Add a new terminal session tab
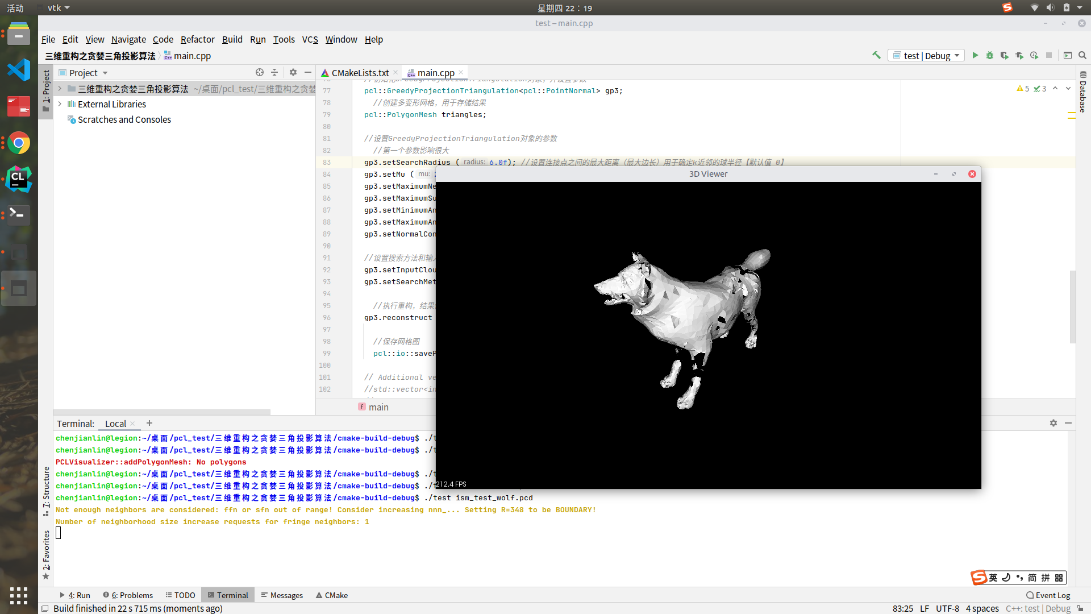The height and width of the screenshot is (614, 1091). pyautogui.click(x=149, y=423)
